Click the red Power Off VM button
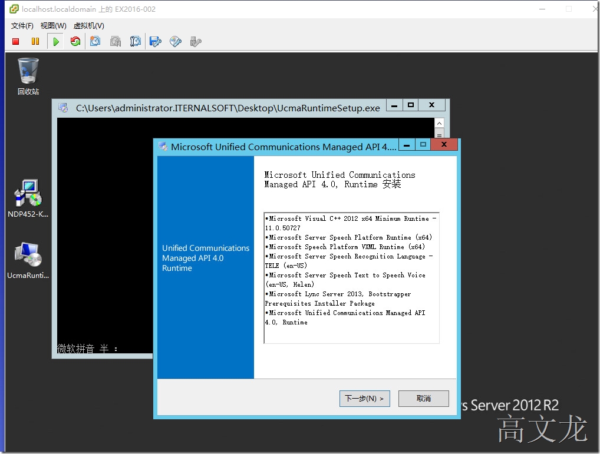The height and width of the screenshot is (454, 600). [x=16, y=41]
